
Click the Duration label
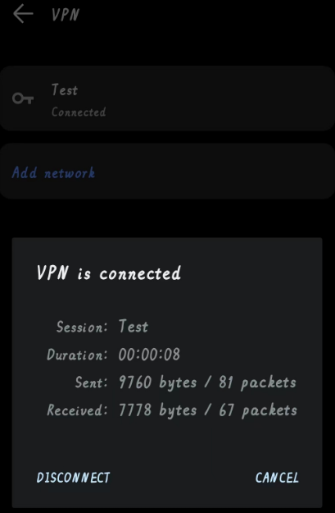(77, 355)
